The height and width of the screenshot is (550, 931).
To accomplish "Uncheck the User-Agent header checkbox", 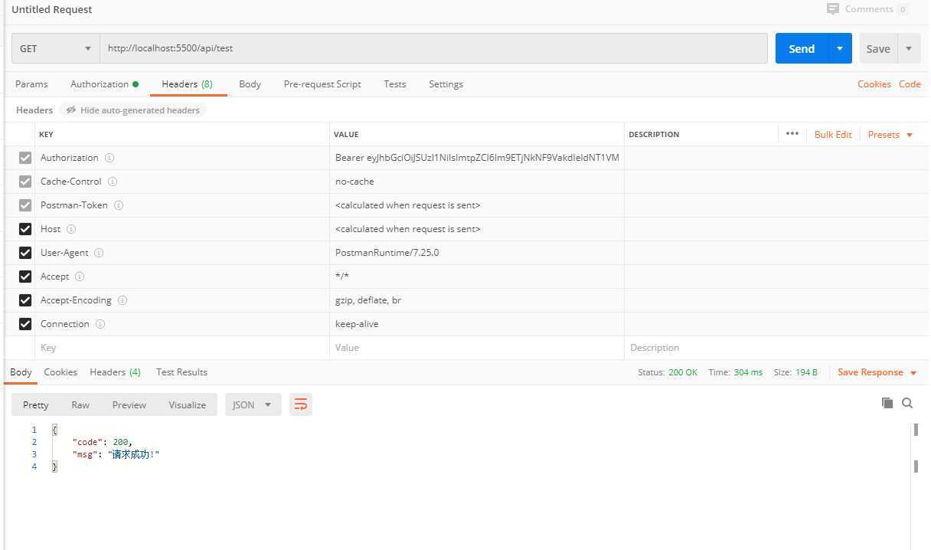I will click(25, 253).
